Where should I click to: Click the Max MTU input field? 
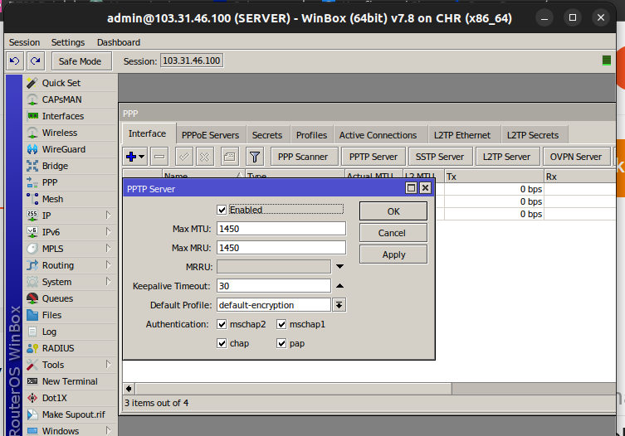click(281, 229)
